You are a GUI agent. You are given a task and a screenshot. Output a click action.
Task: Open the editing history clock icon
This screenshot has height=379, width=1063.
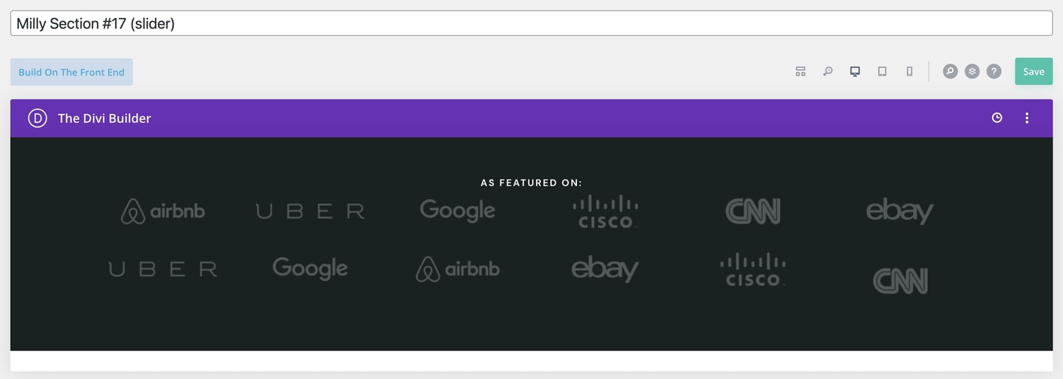[997, 118]
